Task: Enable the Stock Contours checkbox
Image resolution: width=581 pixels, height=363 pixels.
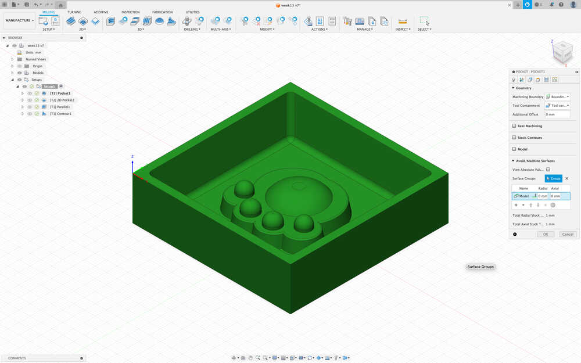Action: coord(514,138)
